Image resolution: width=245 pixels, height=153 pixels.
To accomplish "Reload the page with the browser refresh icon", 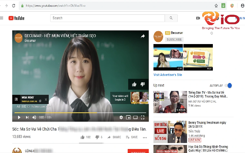I will pos(13,6).
